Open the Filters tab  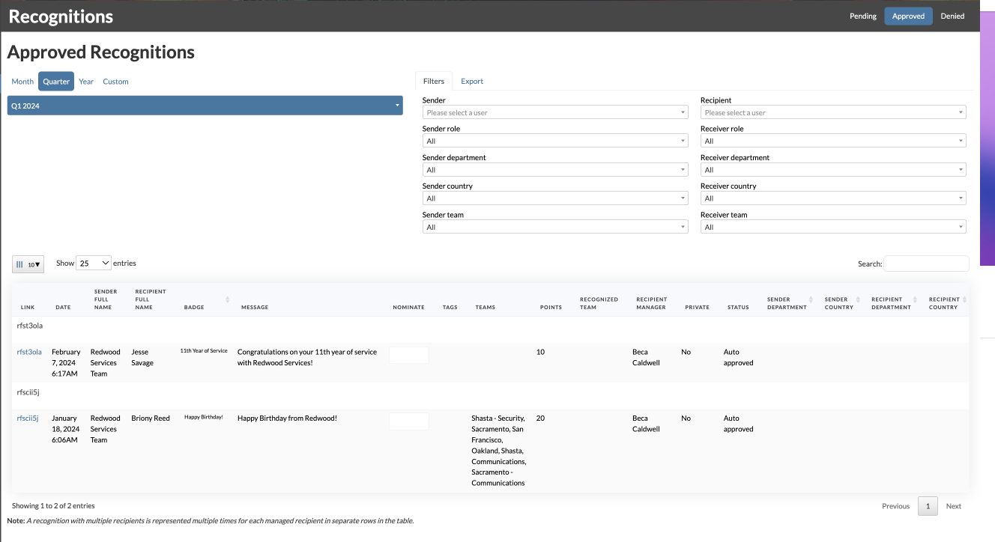pos(434,81)
